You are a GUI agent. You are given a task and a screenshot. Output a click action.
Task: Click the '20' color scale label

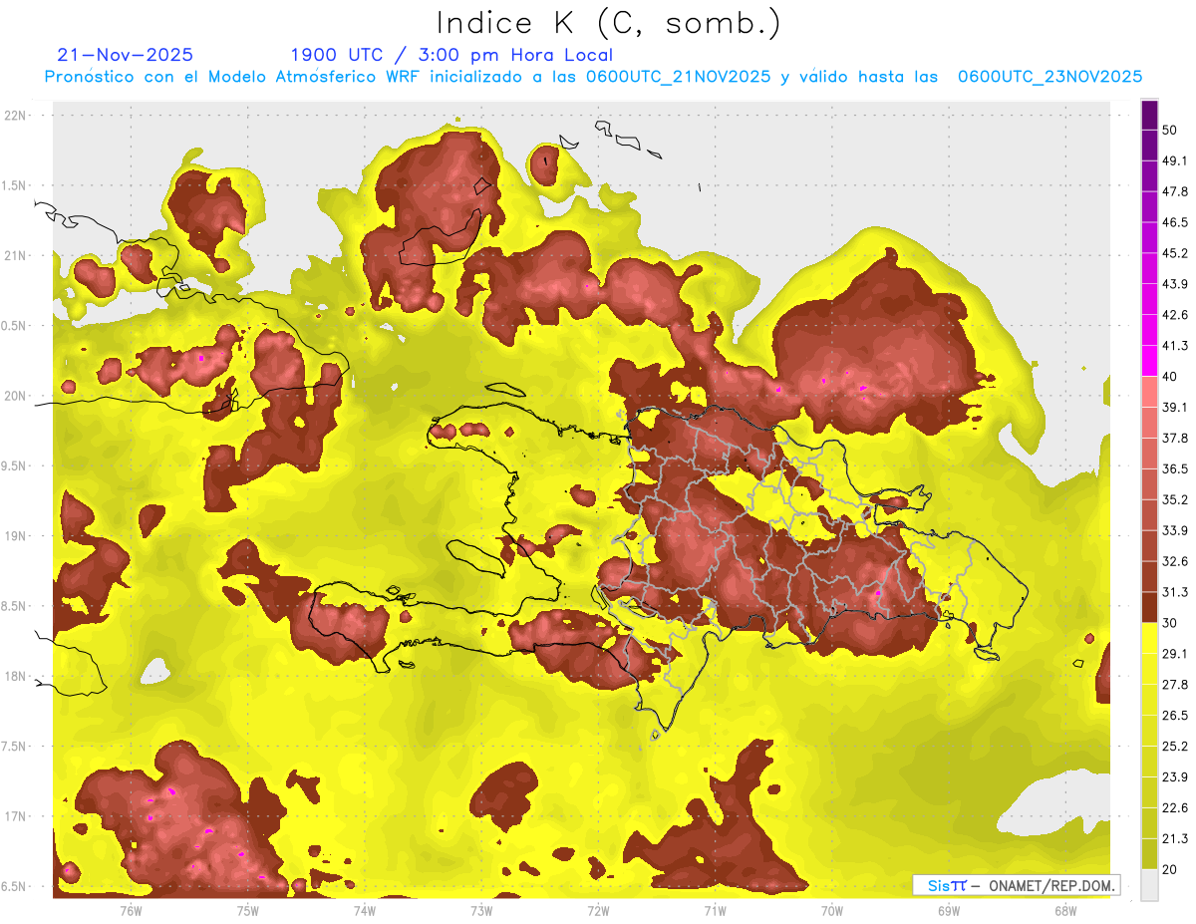[x=1171, y=869]
